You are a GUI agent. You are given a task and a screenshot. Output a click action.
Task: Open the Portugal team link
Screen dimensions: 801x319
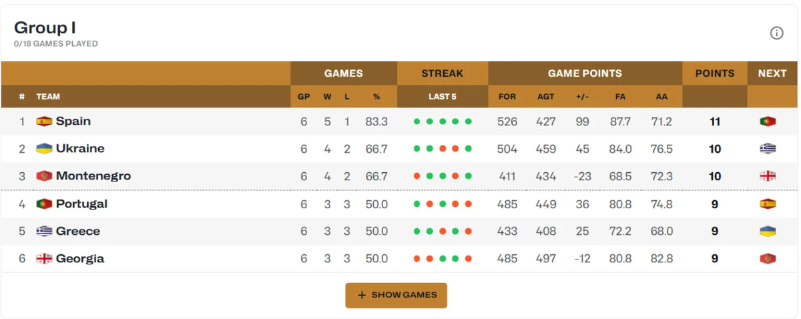tap(81, 204)
